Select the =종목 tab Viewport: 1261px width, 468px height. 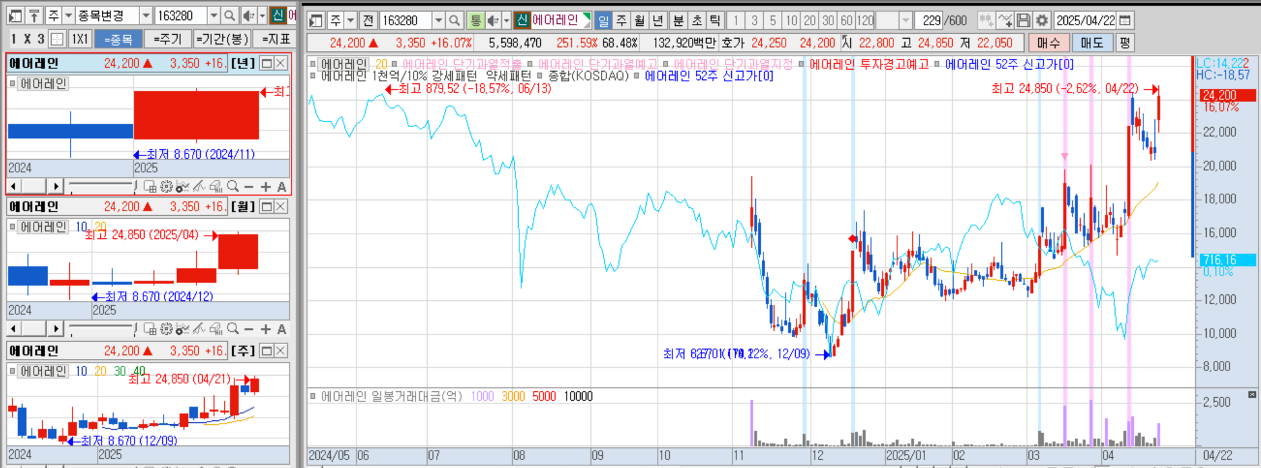(x=118, y=39)
